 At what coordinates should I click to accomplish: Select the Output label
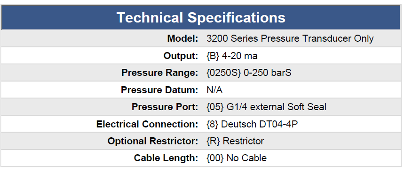(181, 56)
